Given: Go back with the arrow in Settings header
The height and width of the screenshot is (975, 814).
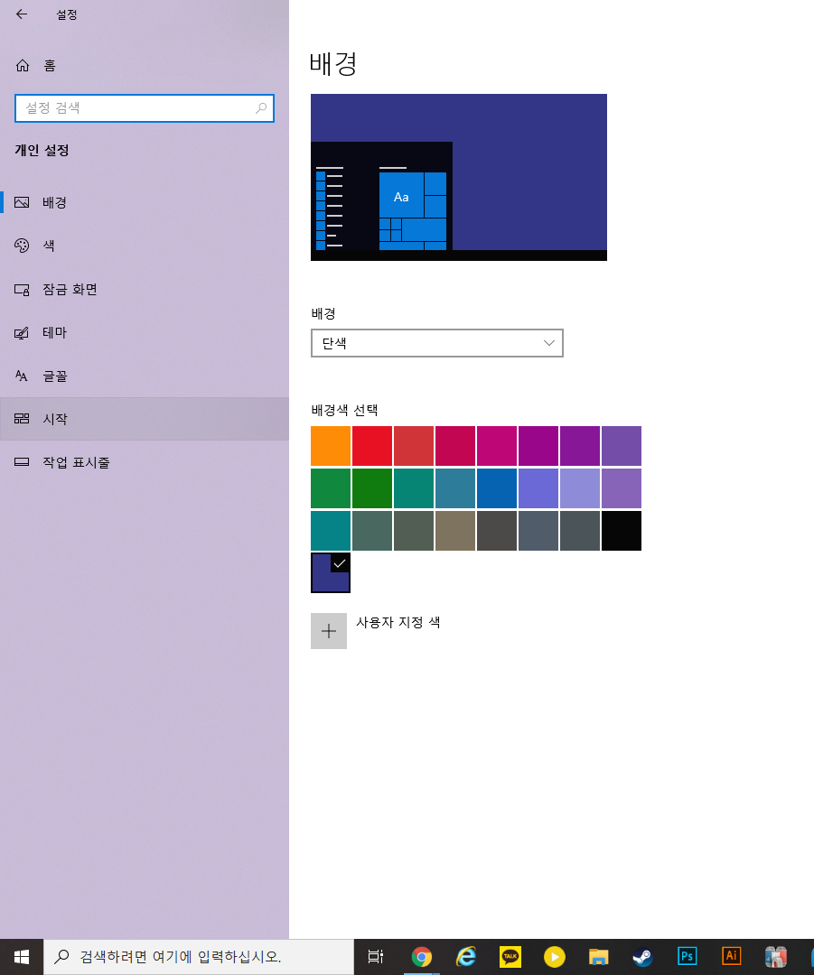Looking at the screenshot, I should coord(22,14).
